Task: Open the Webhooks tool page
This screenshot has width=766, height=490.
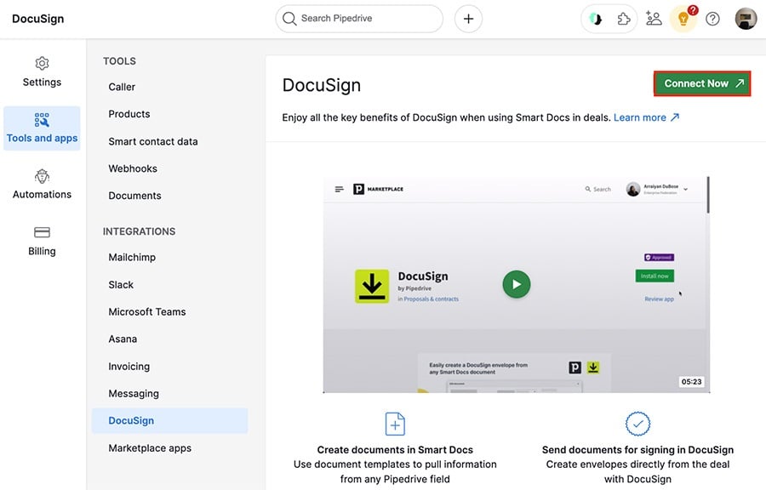Action: click(x=133, y=168)
